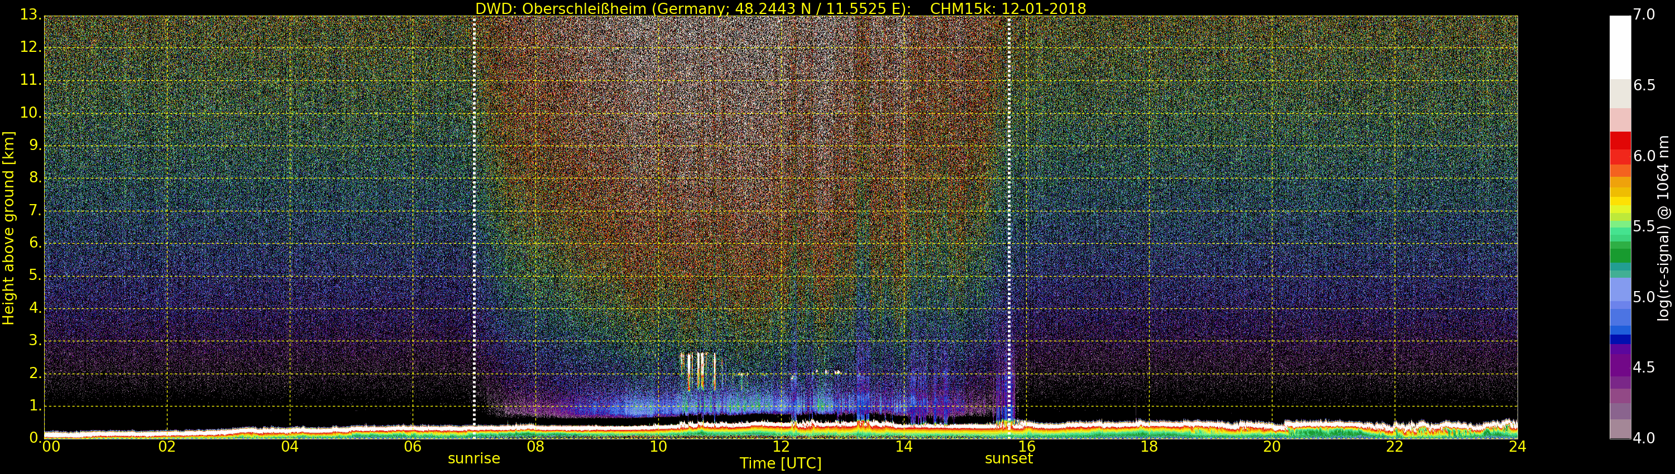Click the time axis tick '08'
Screen dimensions: 1675x474
pyautogui.click(x=535, y=446)
